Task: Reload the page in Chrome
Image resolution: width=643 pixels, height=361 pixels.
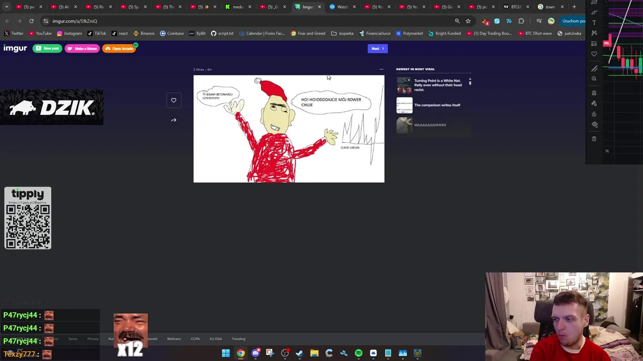Action: pyautogui.click(x=31, y=21)
